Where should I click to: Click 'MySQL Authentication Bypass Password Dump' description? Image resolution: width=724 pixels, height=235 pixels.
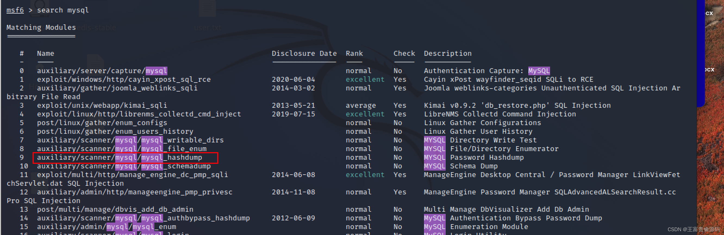click(x=513, y=218)
